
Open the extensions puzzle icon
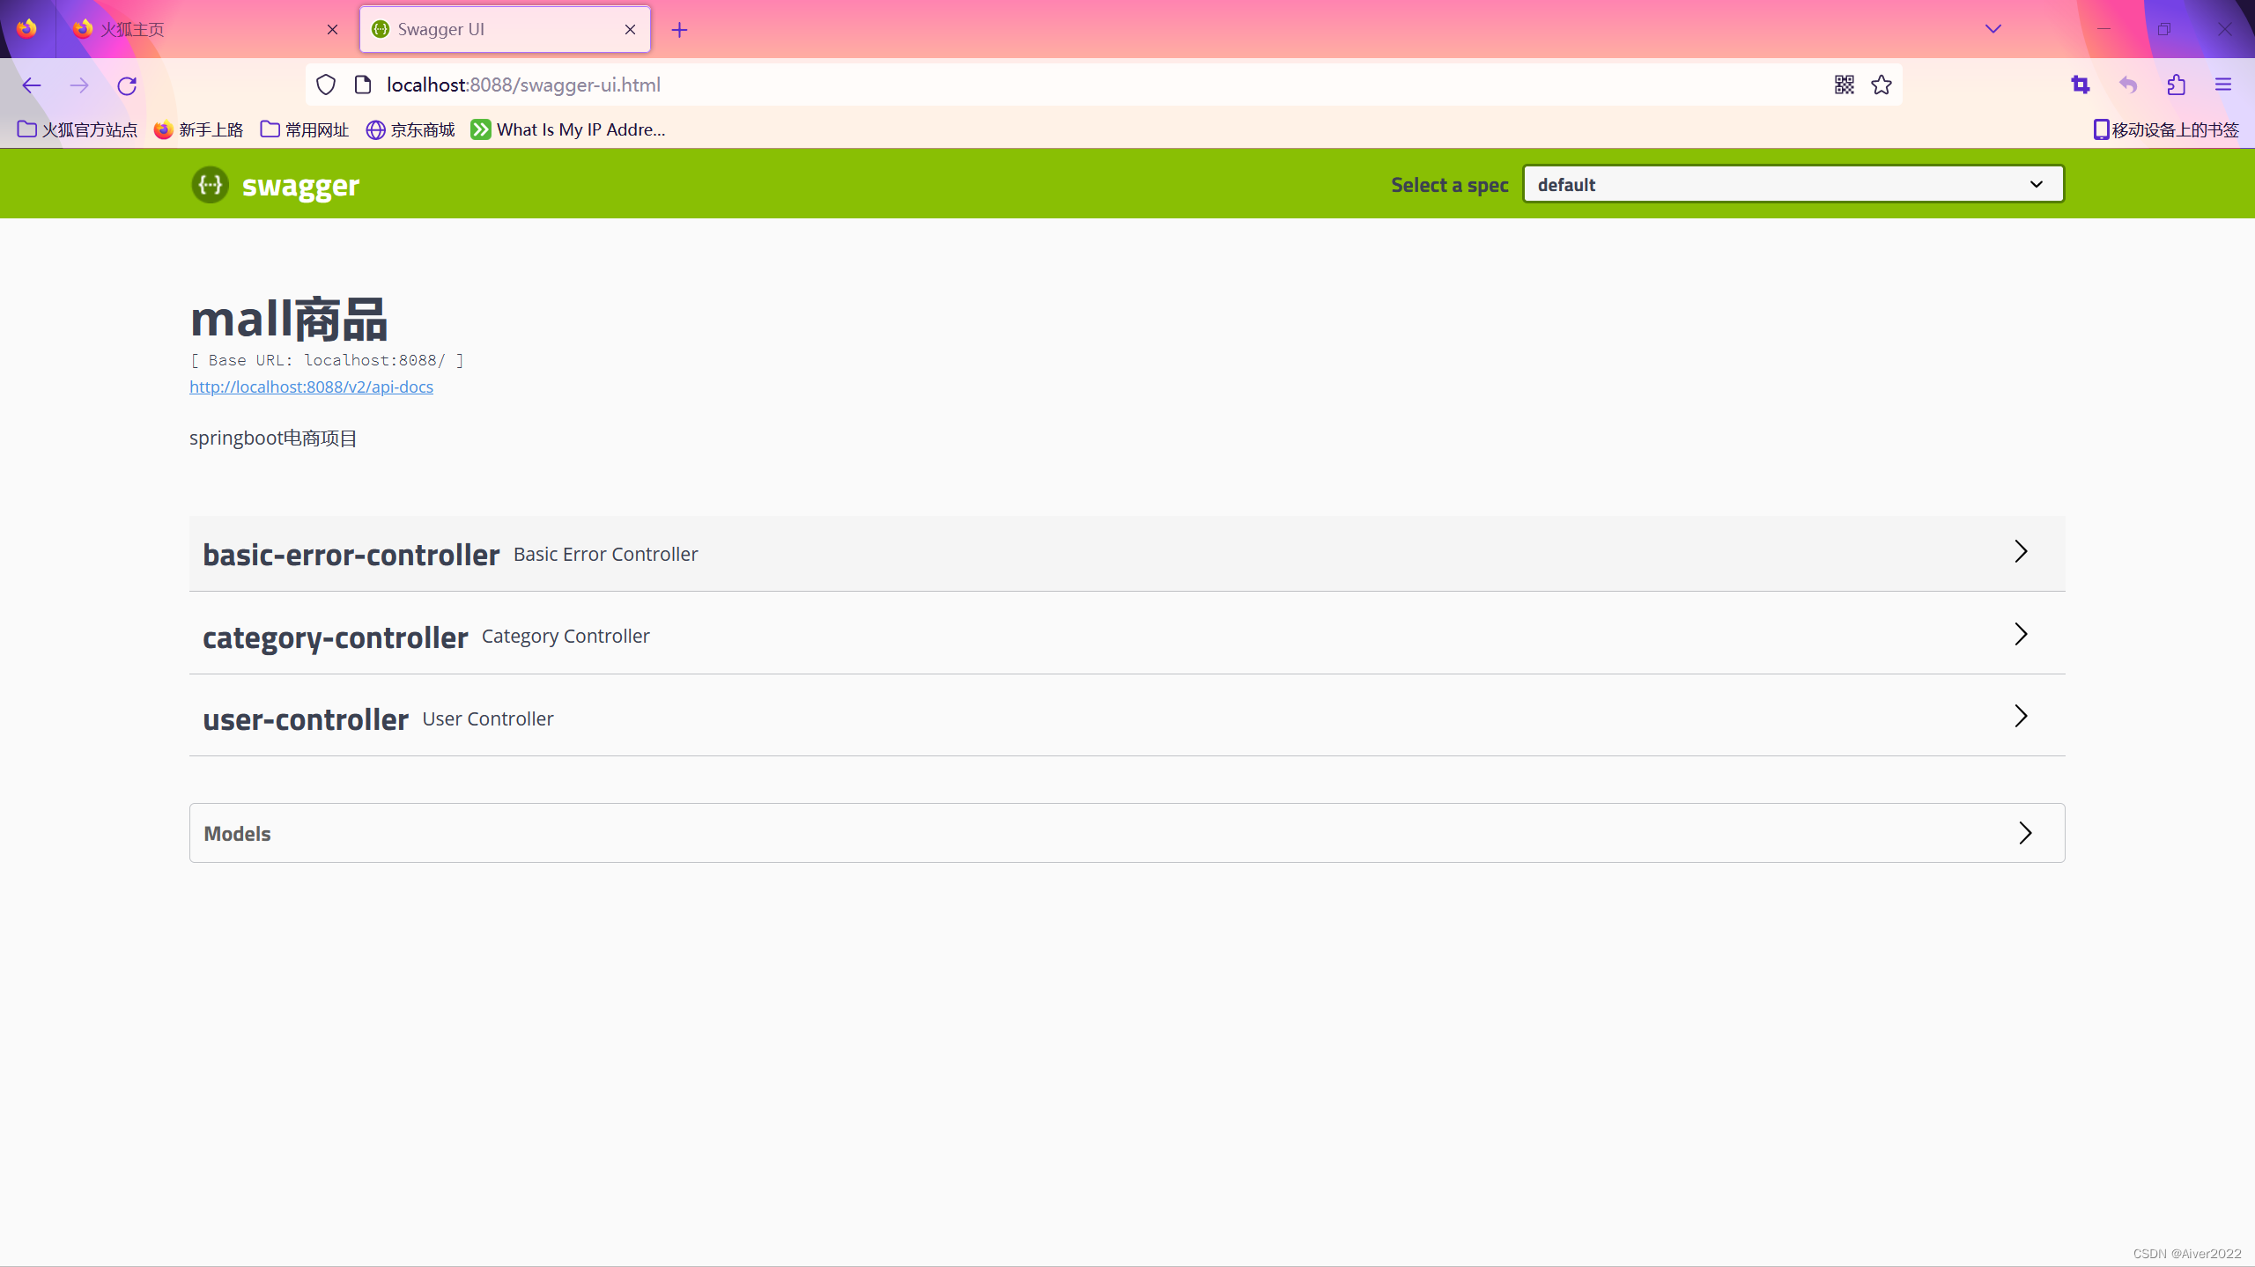[2176, 85]
